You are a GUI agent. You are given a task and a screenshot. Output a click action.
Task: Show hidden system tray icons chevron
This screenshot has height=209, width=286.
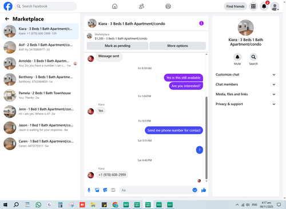click(237, 205)
